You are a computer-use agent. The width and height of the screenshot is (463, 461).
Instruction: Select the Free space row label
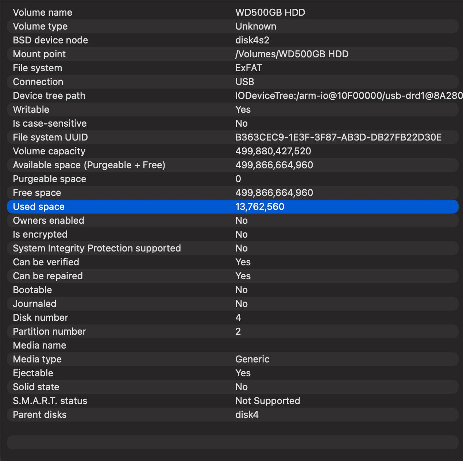[x=37, y=193]
